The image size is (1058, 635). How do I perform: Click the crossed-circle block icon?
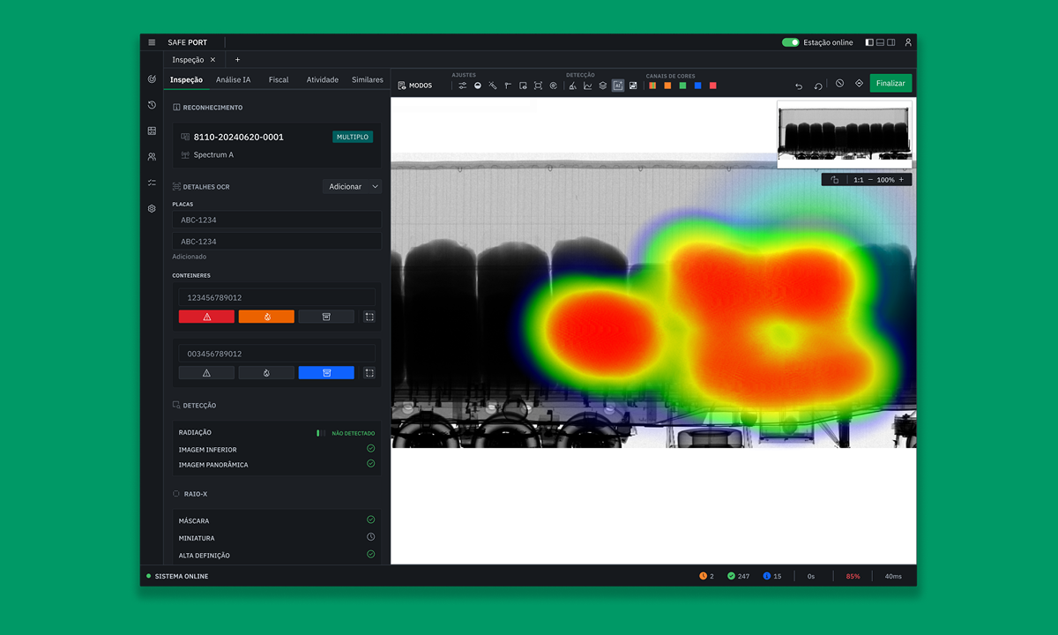(839, 83)
